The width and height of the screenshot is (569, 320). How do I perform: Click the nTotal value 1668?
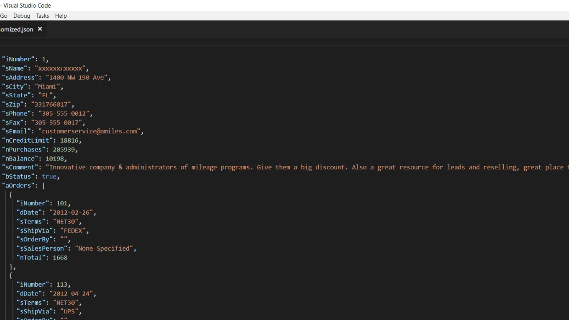coord(60,257)
